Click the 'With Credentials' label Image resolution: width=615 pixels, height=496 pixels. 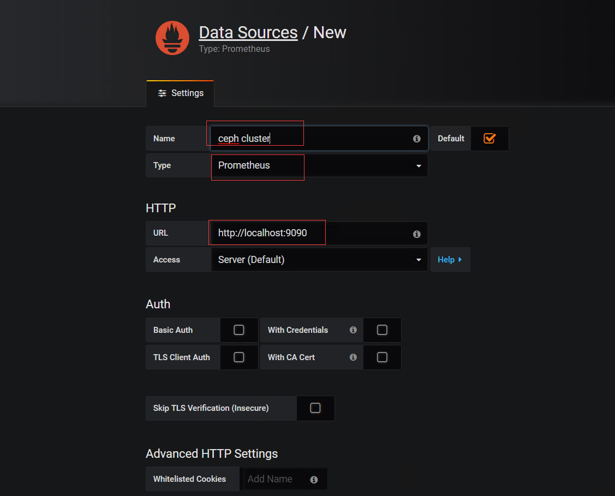(x=298, y=330)
